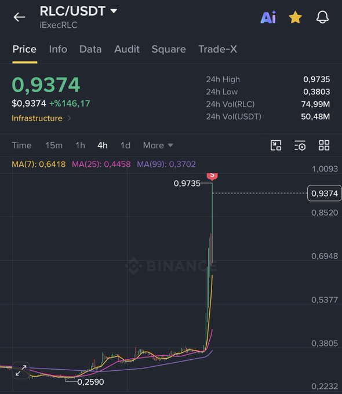
Task: Select the 1h chart interval
Action: pyautogui.click(x=80, y=145)
